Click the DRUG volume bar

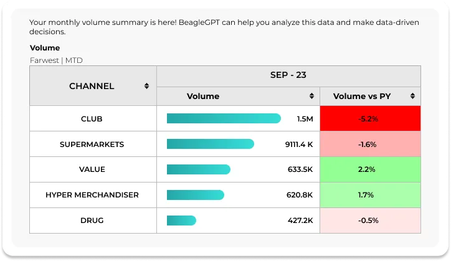[x=181, y=221]
